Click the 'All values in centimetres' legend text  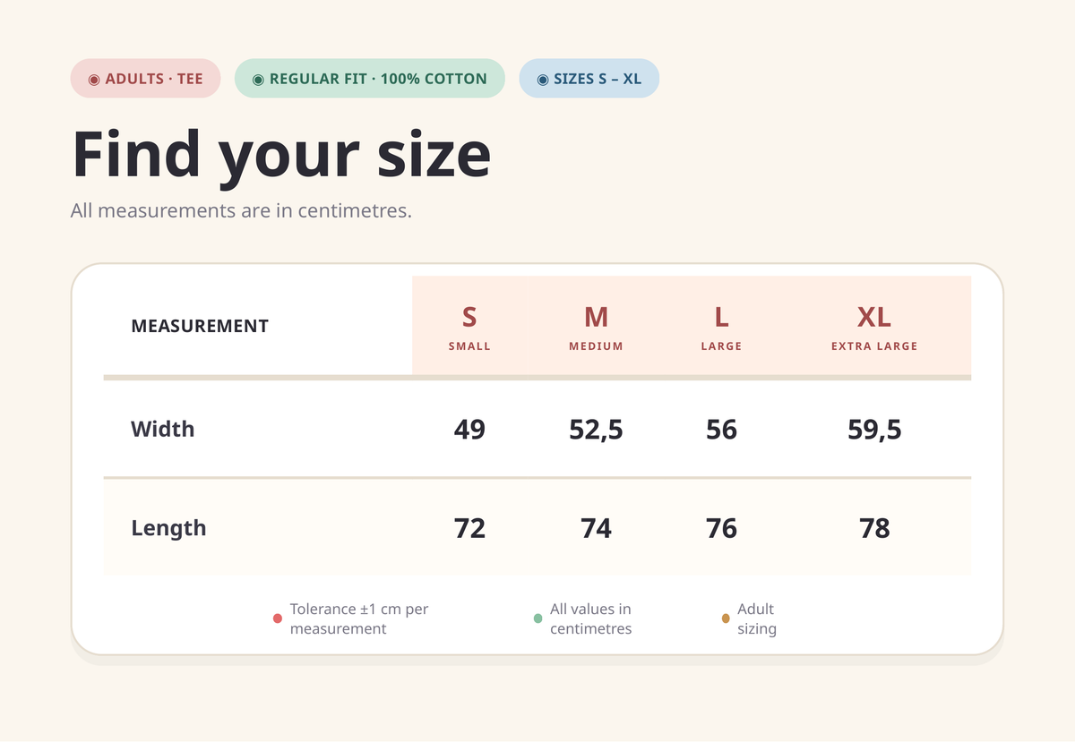pyautogui.click(x=591, y=618)
